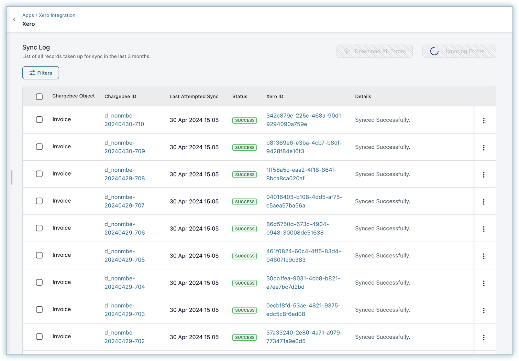Expand actions menu for invoice 20240429-705
This screenshot has width=519, height=361.
[483, 256]
